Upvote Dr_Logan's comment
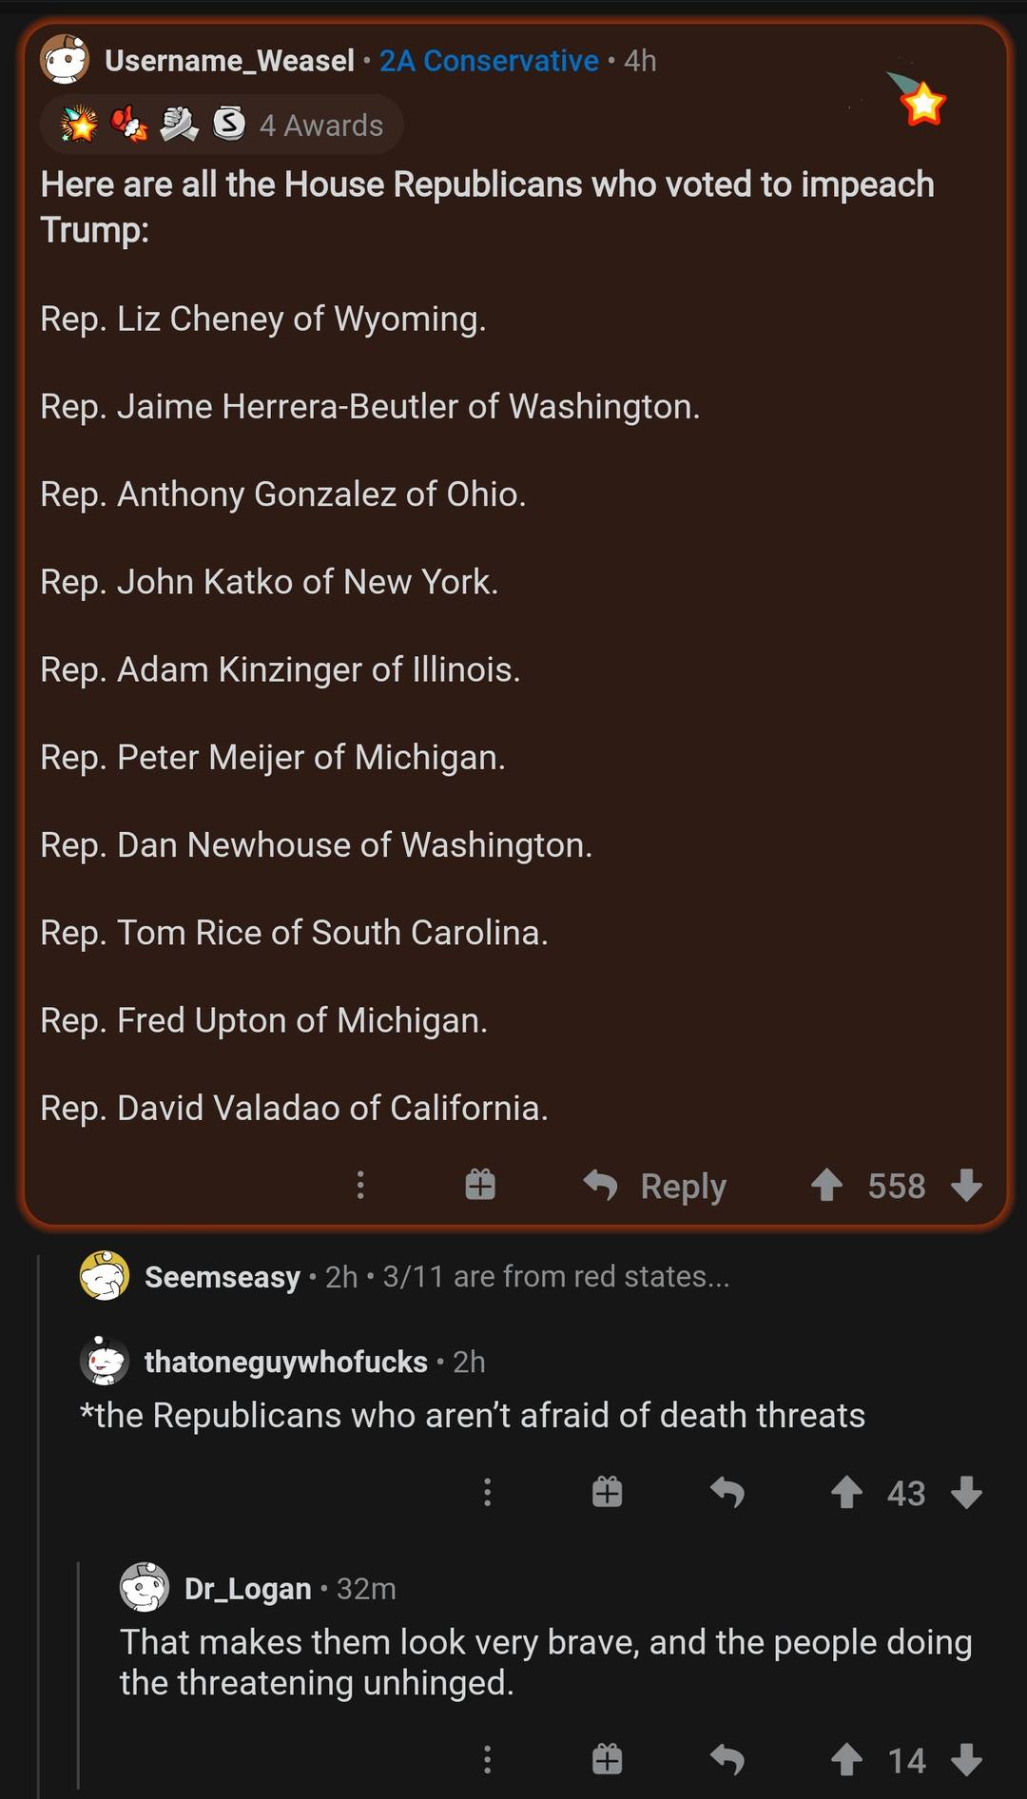The width and height of the screenshot is (1027, 1799). [846, 1760]
